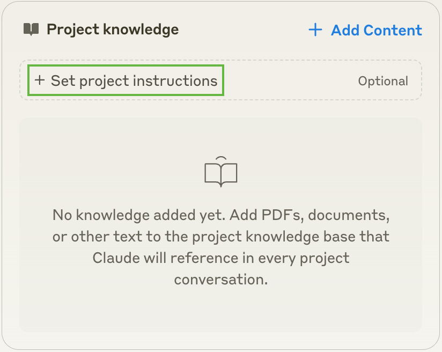Click the blue plus icon for Add Content
Image resolution: width=442 pixels, height=352 pixels.
(x=315, y=30)
